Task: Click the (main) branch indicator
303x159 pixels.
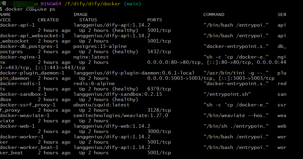Action: pos(132,4)
